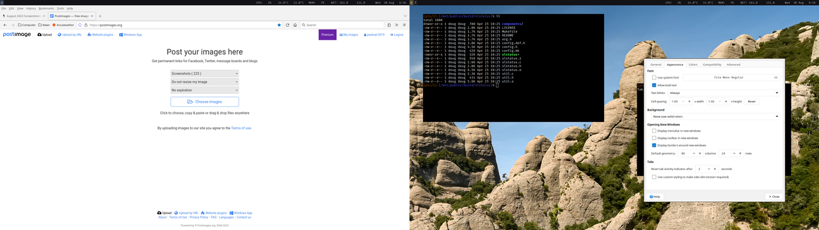Click the site padlock icon

coord(85,25)
